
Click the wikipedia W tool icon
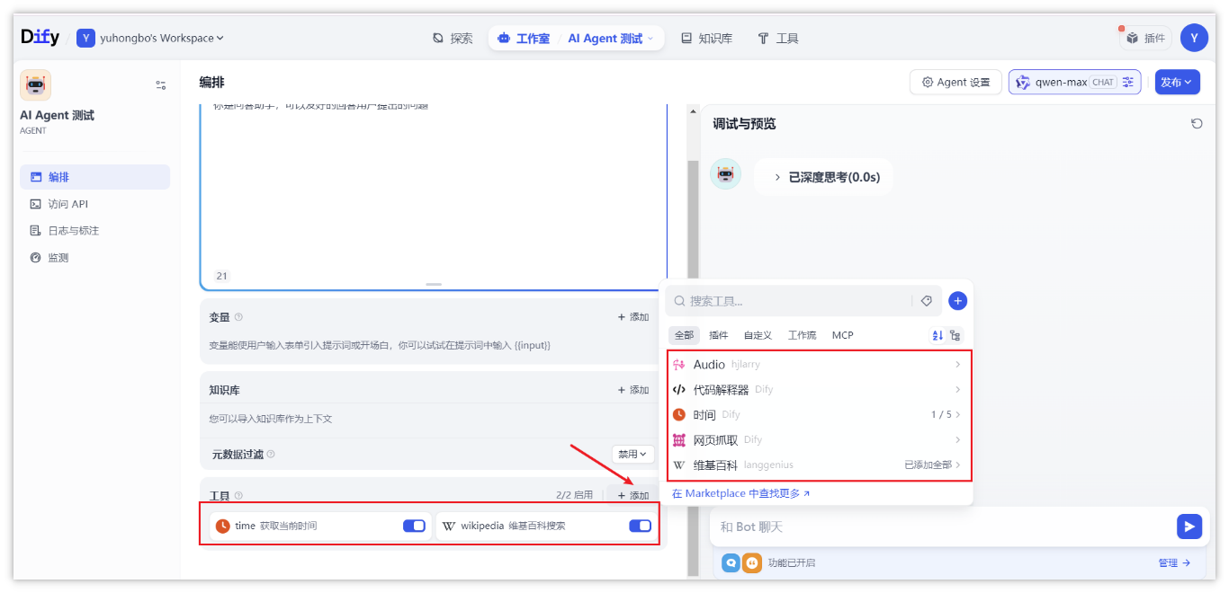448,526
